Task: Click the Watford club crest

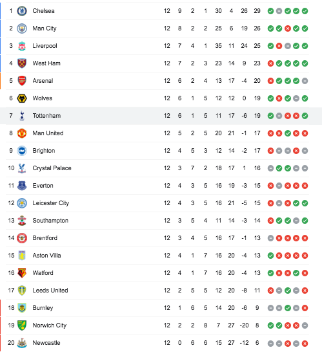Action: pyautogui.click(x=22, y=273)
